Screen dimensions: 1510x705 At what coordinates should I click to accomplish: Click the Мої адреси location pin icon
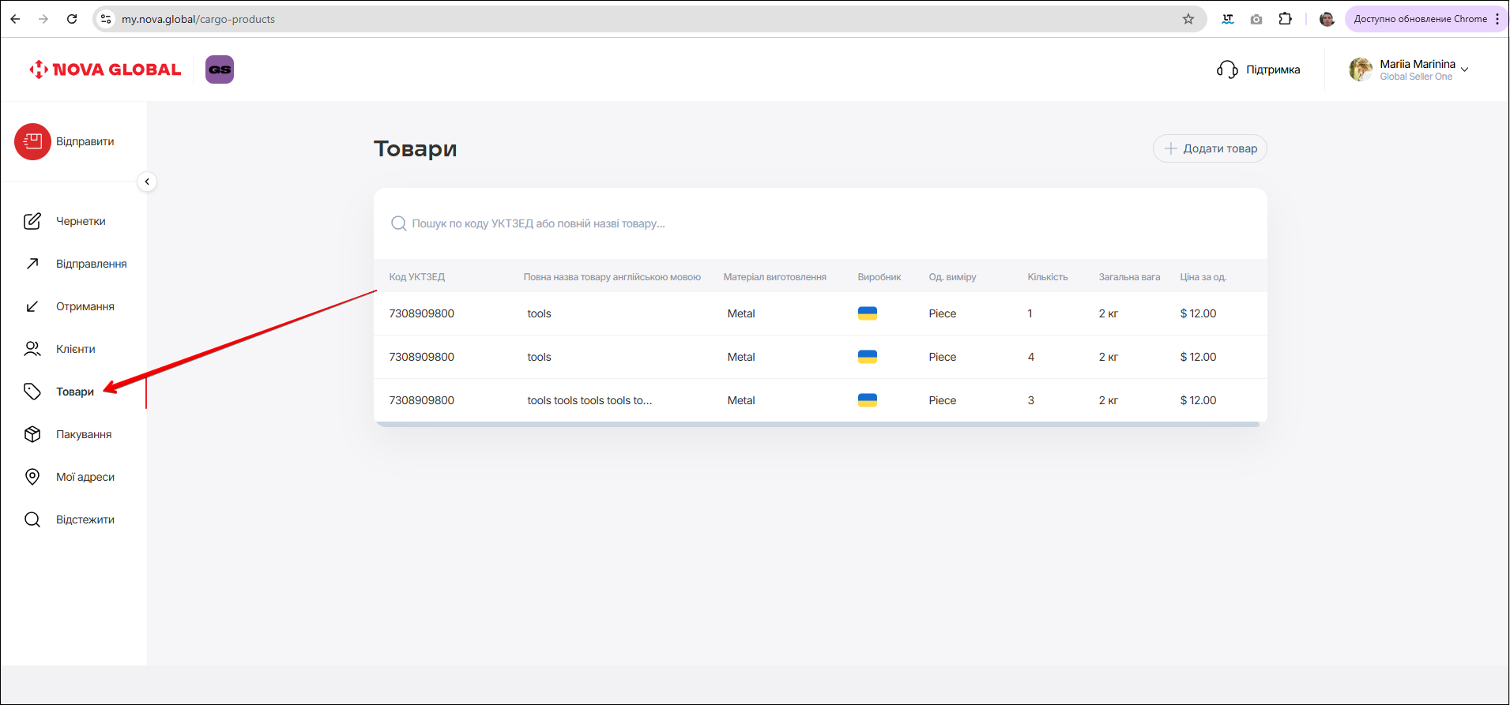[32, 477]
